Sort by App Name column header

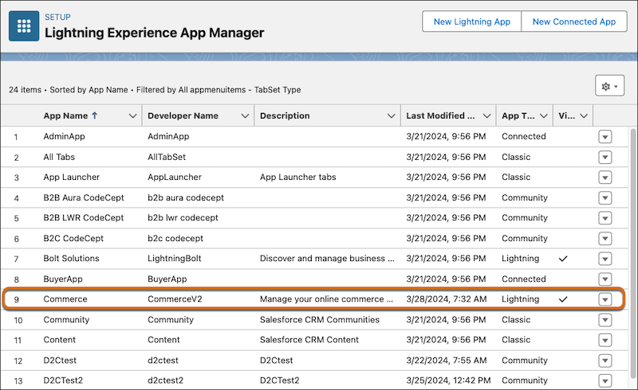[65, 115]
